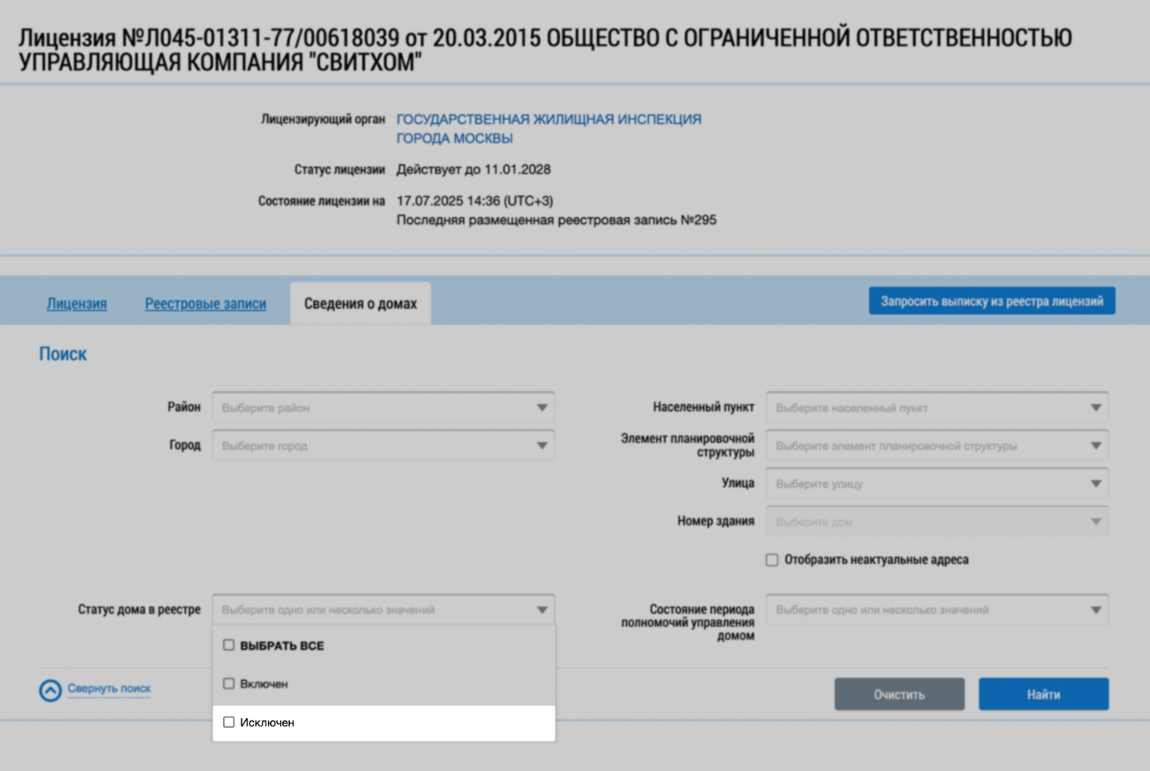Open Государственная жилищная инспекция города Москвы link
This screenshot has width=1150, height=771.
coord(549,129)
